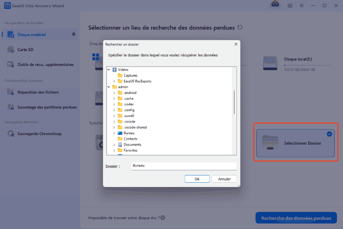Toggle the Sélectionner Dossier checkmark
Screen dimensions: 343x229
coord(329,134)
